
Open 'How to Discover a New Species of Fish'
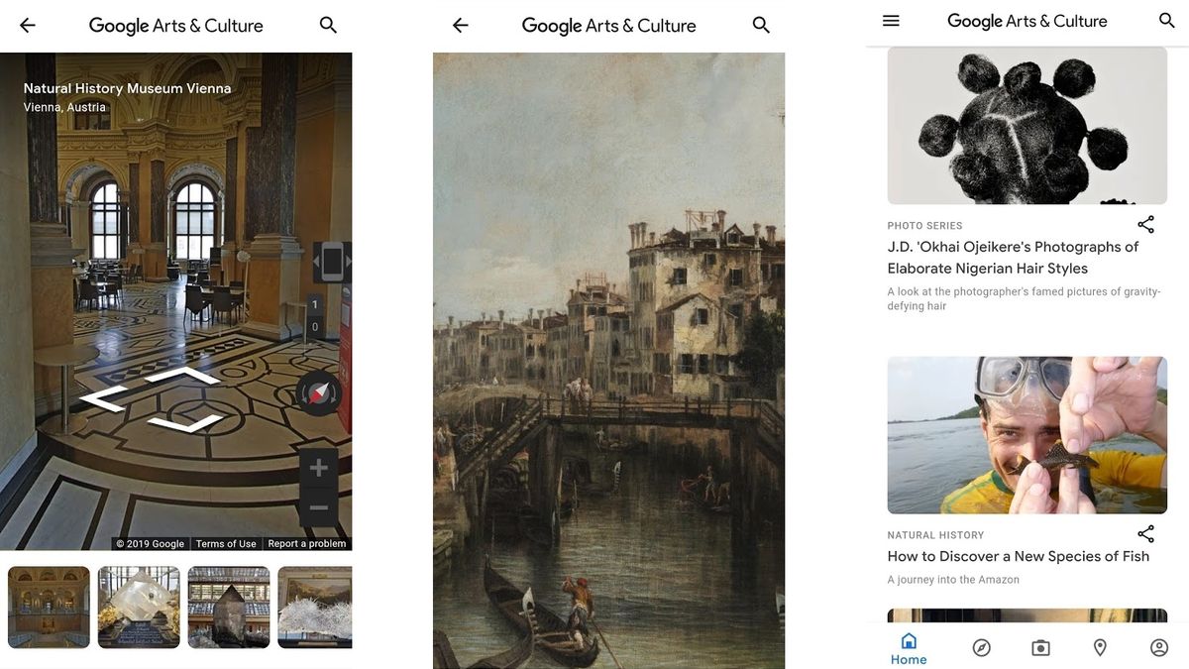point(1017,556)
